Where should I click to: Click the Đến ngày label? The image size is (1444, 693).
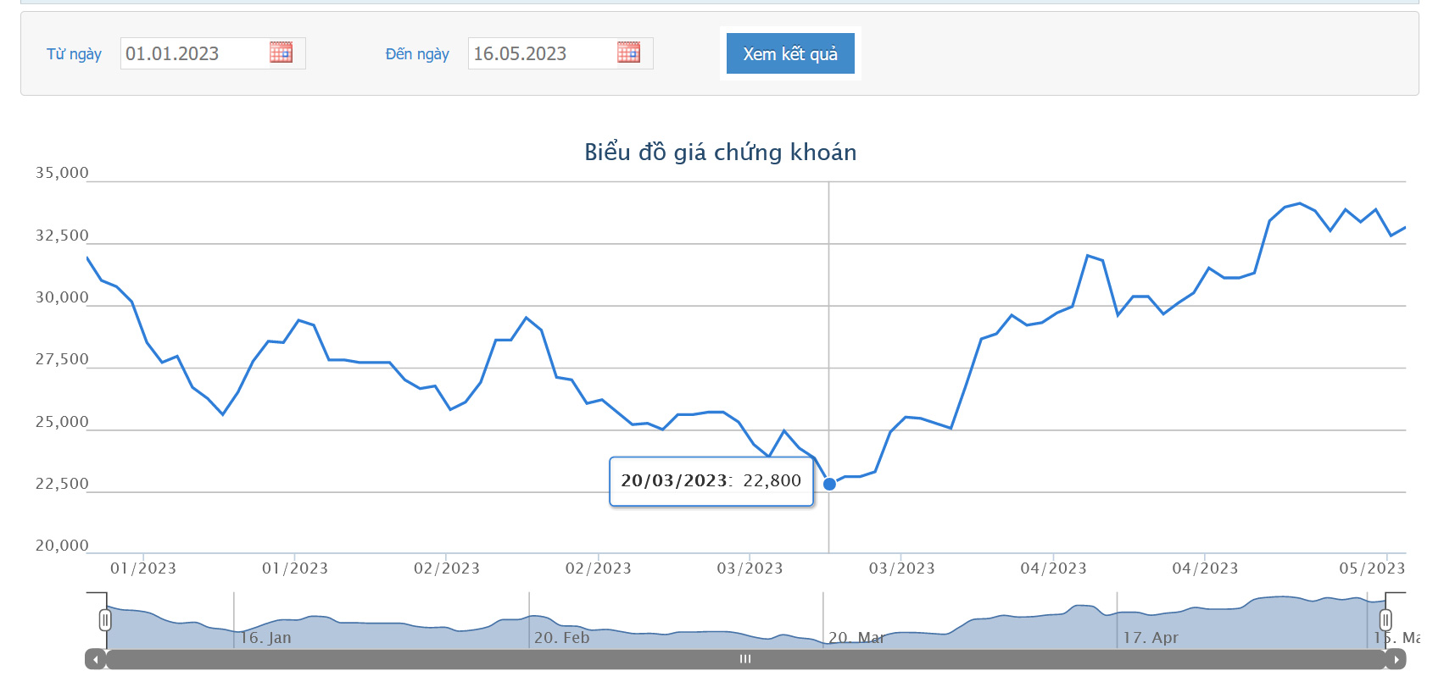(x=417, y=54)
